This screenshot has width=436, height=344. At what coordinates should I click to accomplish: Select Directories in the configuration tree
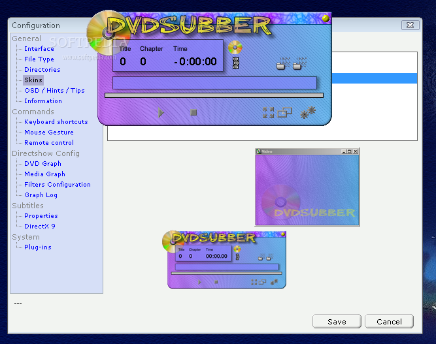click(x=42, y=69)
